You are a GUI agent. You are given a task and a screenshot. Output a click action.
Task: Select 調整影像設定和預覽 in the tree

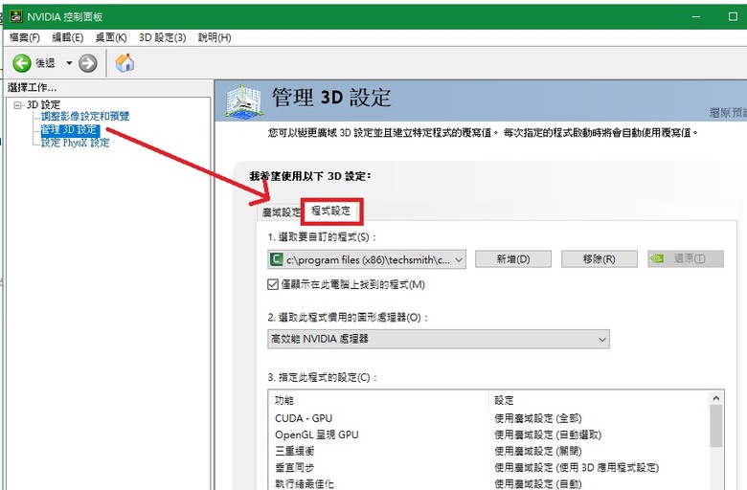pos(85,116)
